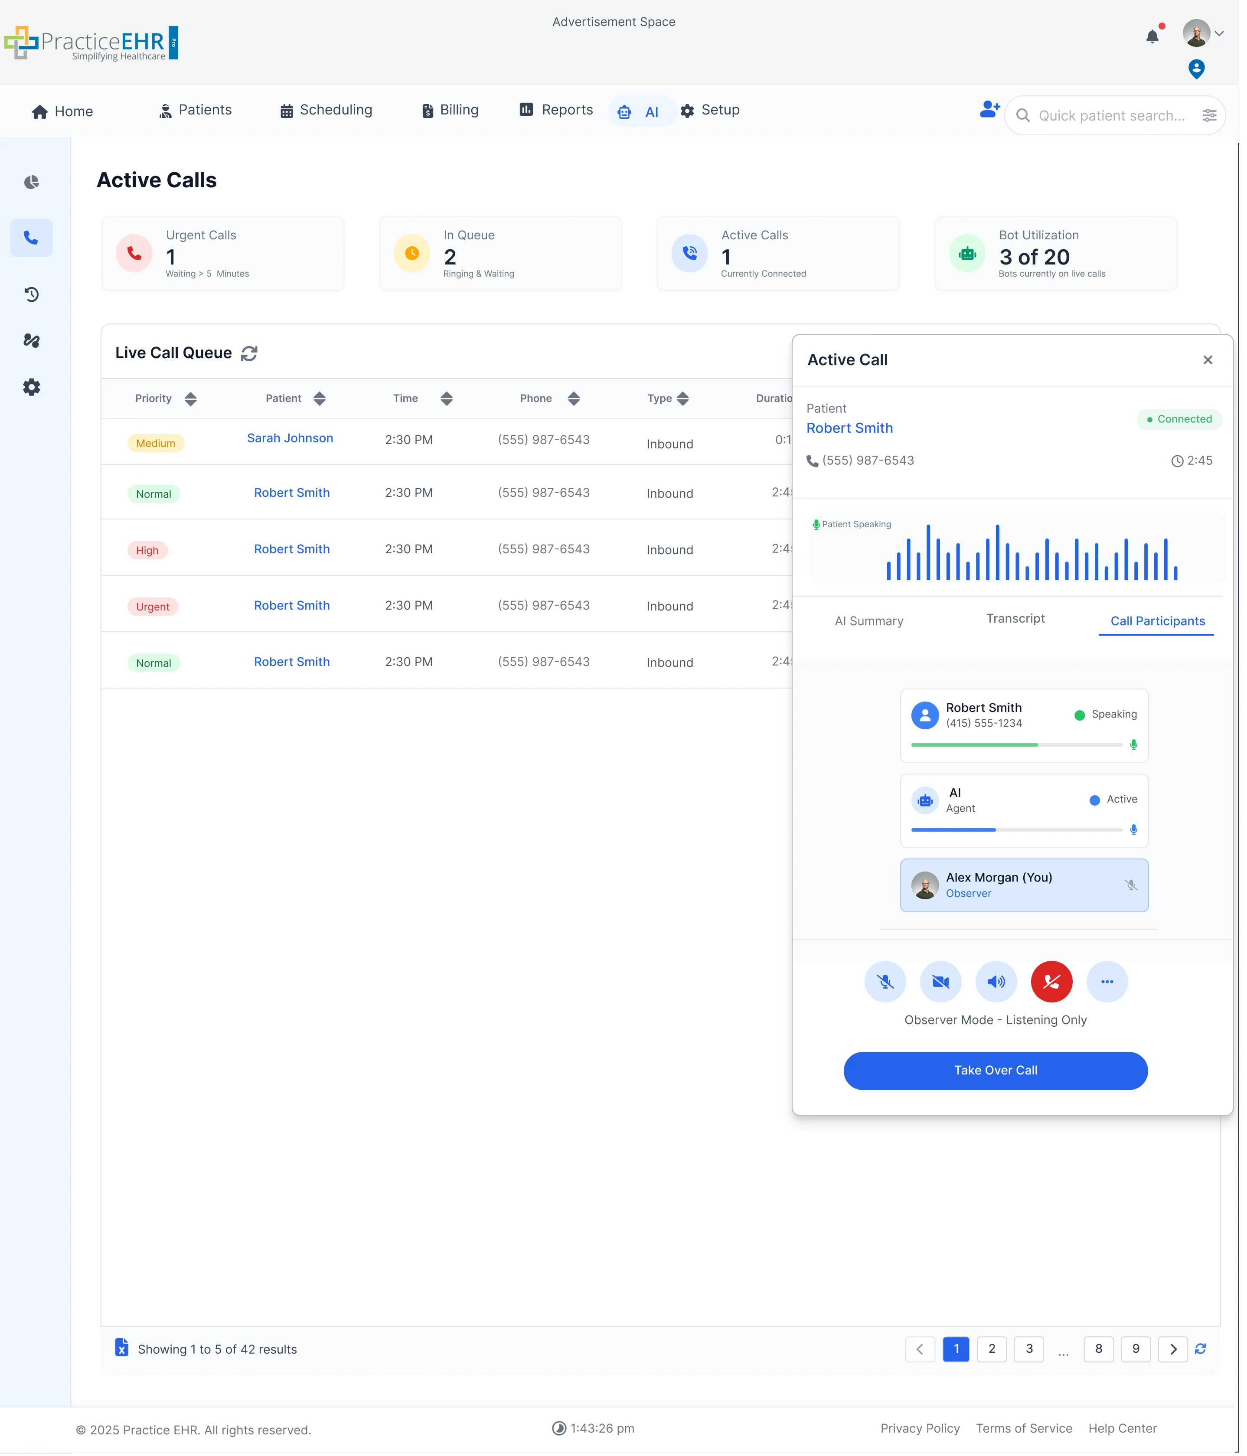Refresh the Live Call Queue
The width and height of the screenshot is (1247, 1456).
[249, 353]
